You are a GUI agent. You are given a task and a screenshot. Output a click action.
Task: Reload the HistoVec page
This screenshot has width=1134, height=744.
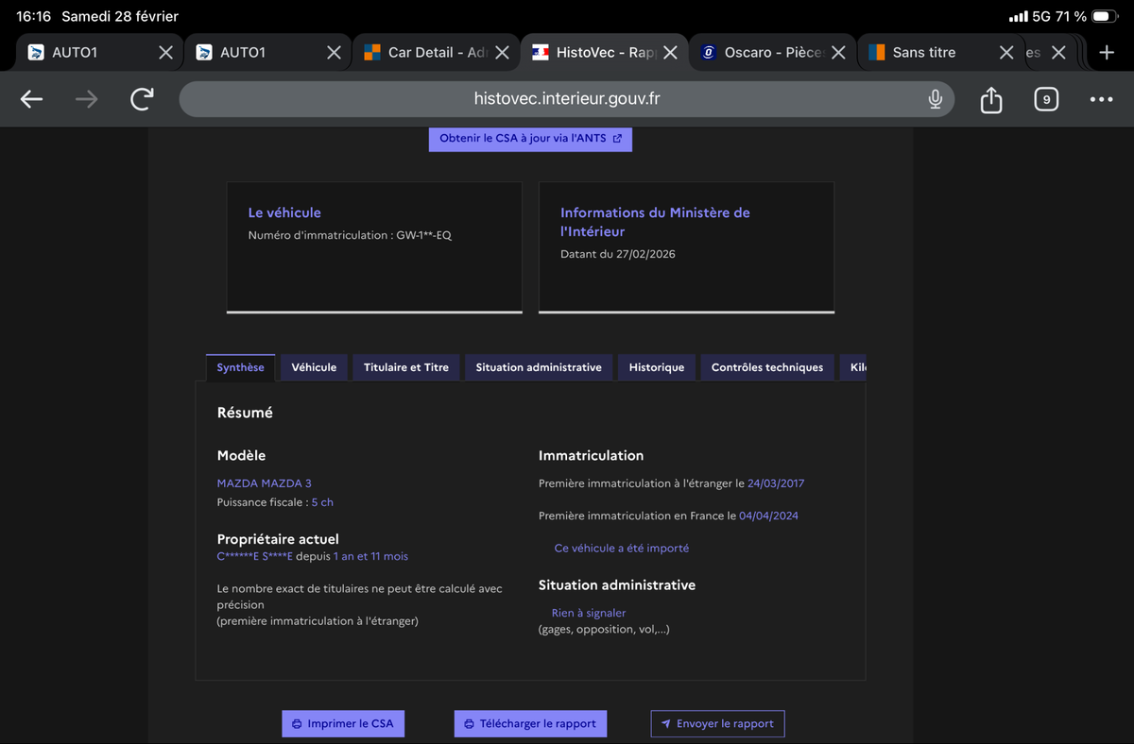click(x=142, y=99)
